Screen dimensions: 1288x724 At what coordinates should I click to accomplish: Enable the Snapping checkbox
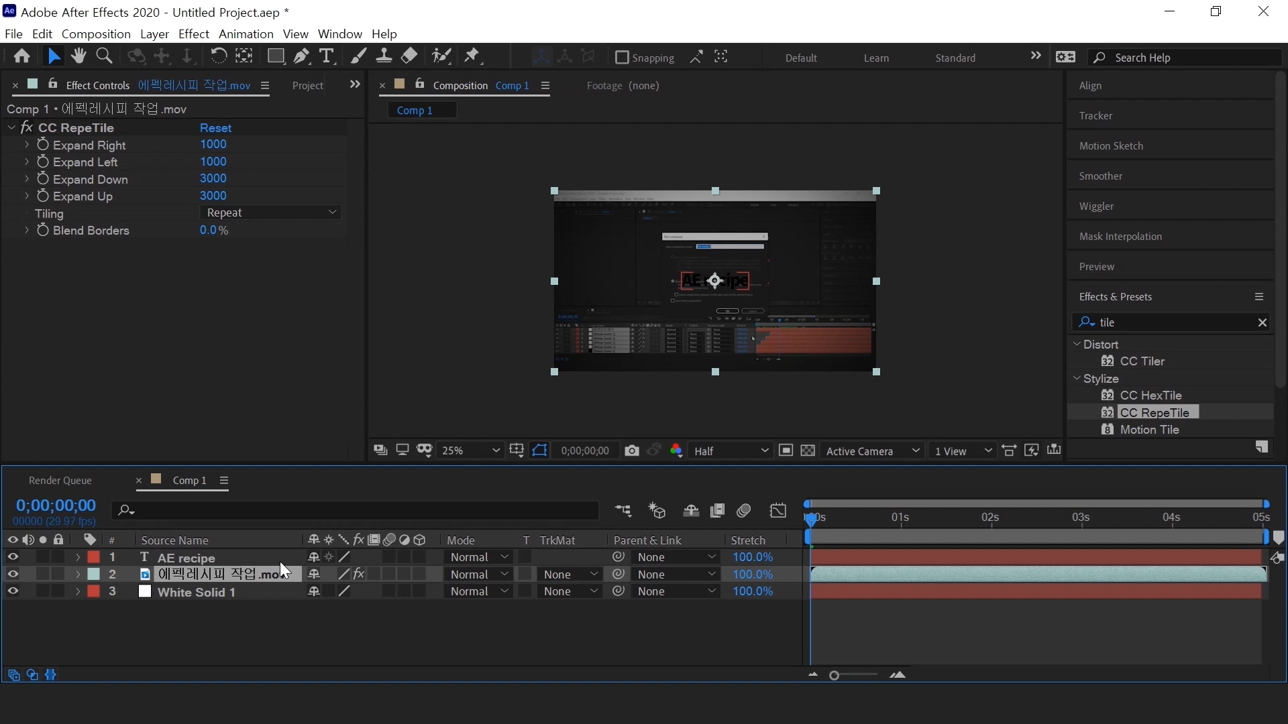click(x=622, y=58)
